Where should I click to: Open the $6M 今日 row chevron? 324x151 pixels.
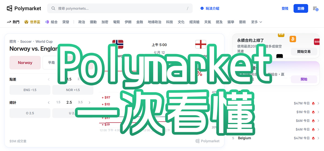pos(318,121)
